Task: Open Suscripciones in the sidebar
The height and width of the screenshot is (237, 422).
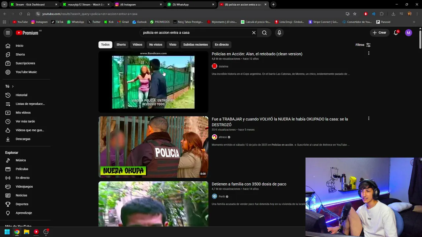Action: click(26, 63)
